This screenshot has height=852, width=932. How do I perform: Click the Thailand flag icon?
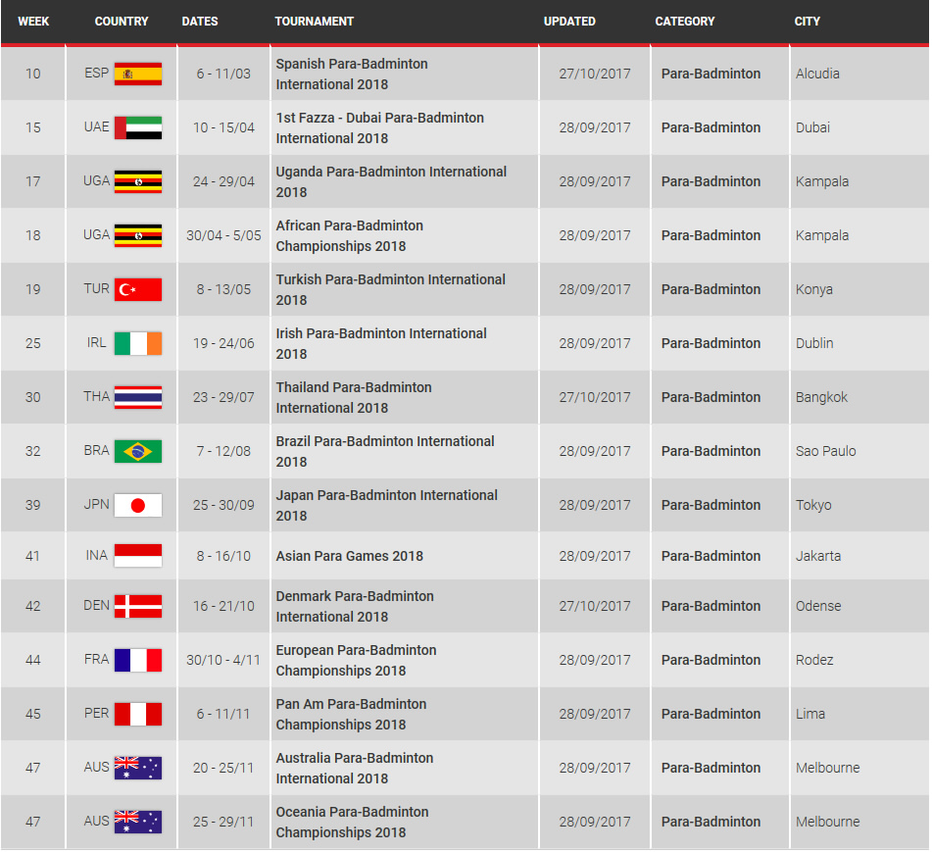coord(138,397)
